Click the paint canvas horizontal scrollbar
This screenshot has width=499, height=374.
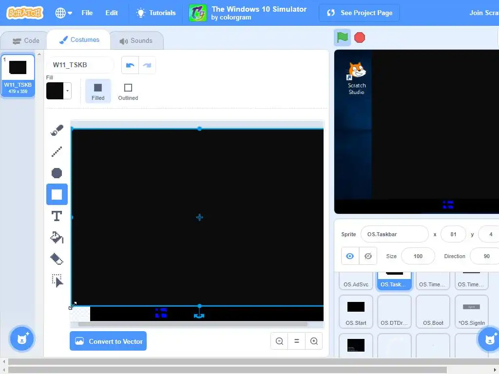193,324
